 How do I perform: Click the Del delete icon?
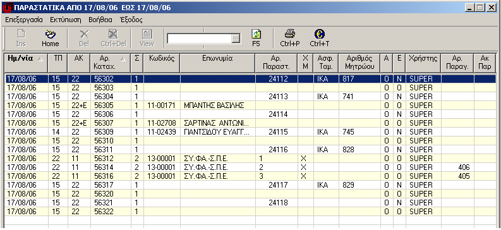tap(85, 34)
